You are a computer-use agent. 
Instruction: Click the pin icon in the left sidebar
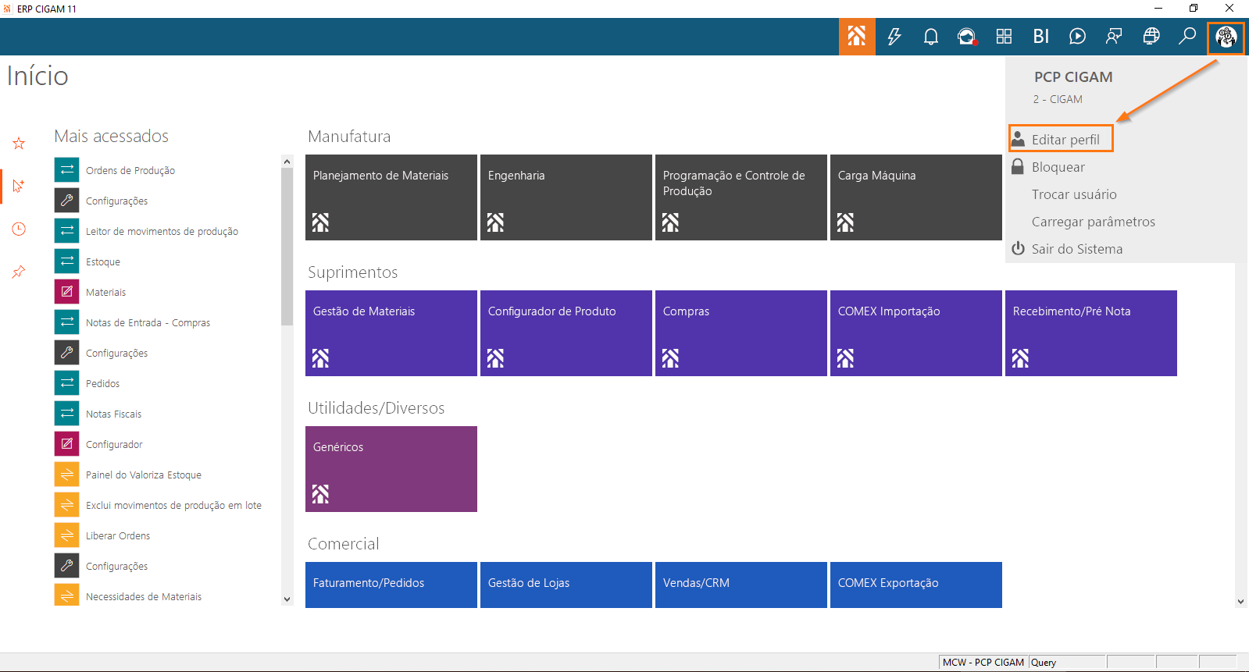19,272
